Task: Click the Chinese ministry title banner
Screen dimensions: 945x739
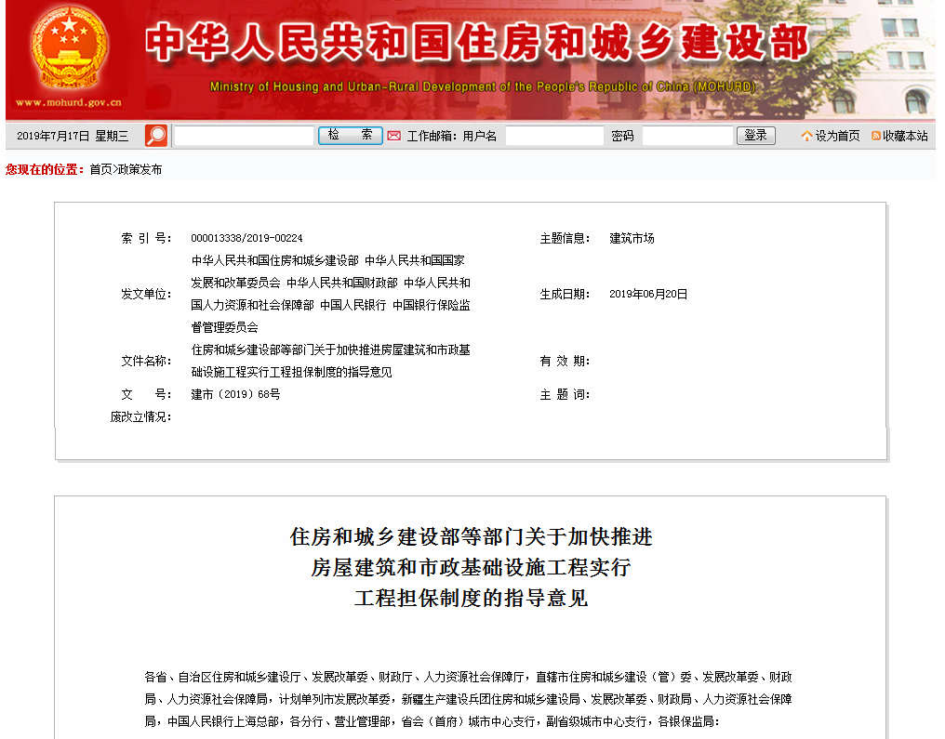Action: click(x=476, y=43)
